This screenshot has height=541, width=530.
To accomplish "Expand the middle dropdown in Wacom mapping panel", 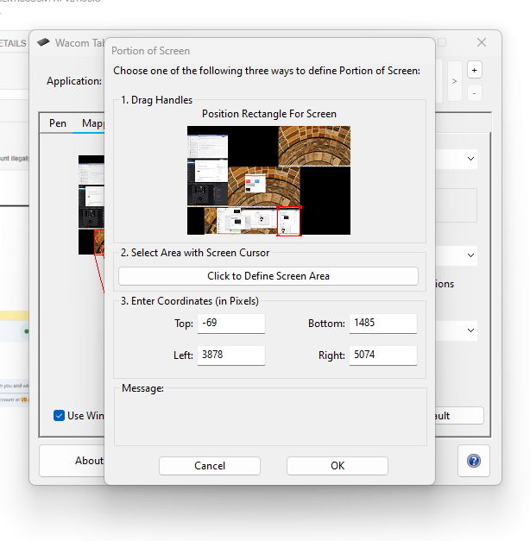I will click(x=470, y=255).
